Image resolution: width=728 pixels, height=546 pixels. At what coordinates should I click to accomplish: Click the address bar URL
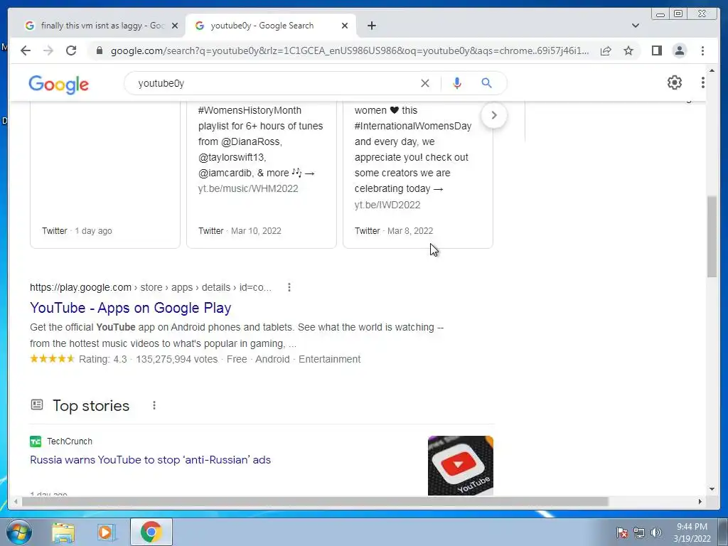click(x=349, y=50)
